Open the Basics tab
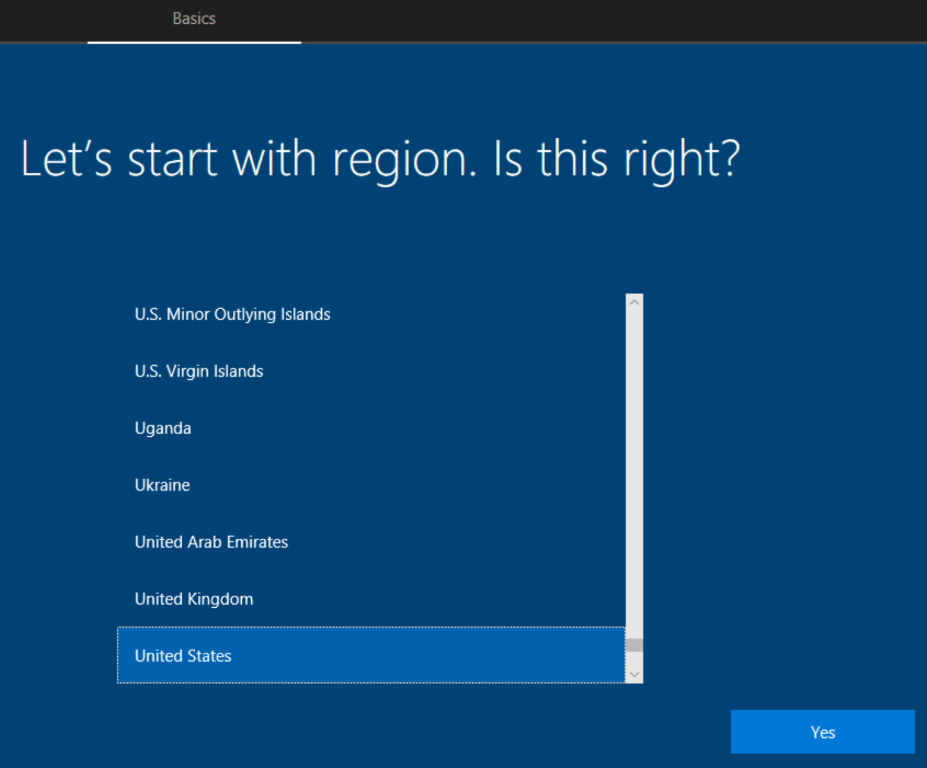The width and height of the screenshot is (927, 768). click(x=194, y=19)
